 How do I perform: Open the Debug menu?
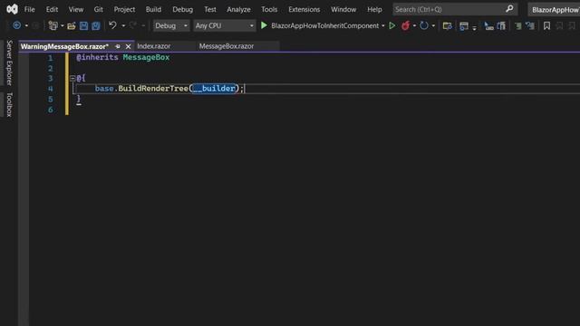(182, 9)
